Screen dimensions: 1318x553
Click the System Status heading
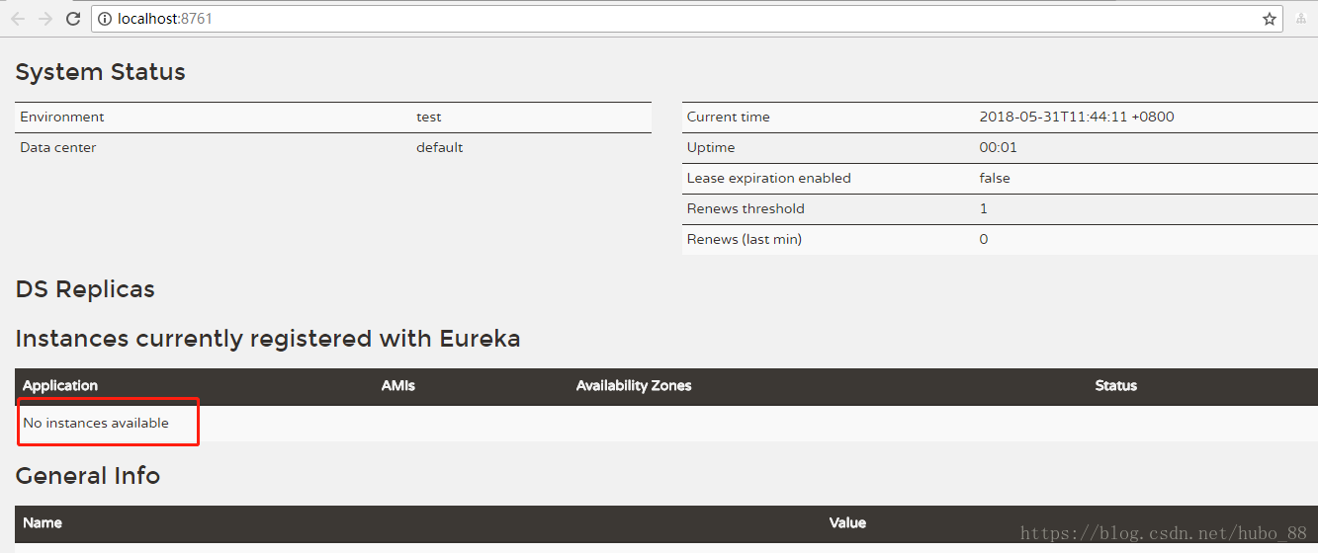[x=100, y=72]
